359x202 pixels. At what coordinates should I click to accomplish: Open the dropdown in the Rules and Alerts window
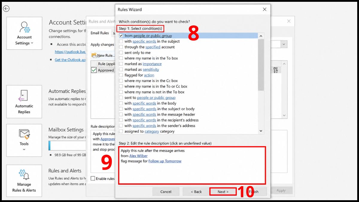point(284,44)
